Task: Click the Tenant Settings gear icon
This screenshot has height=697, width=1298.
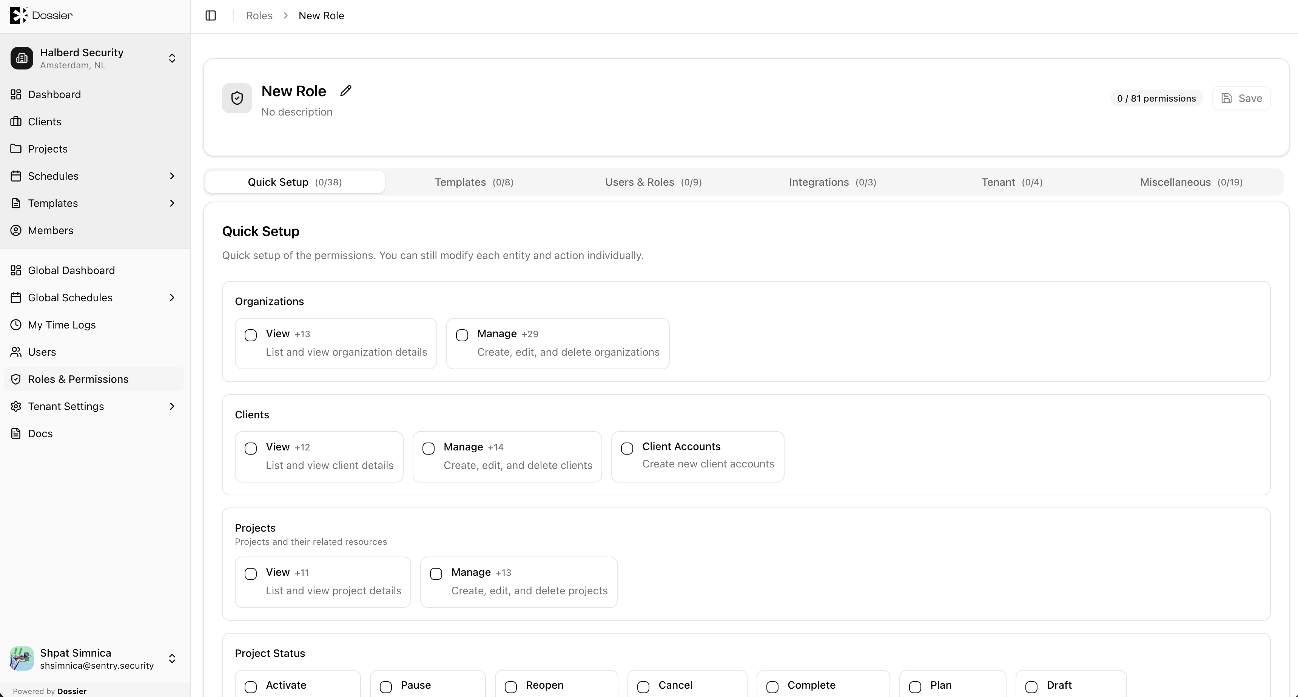Action: (16, 406)
